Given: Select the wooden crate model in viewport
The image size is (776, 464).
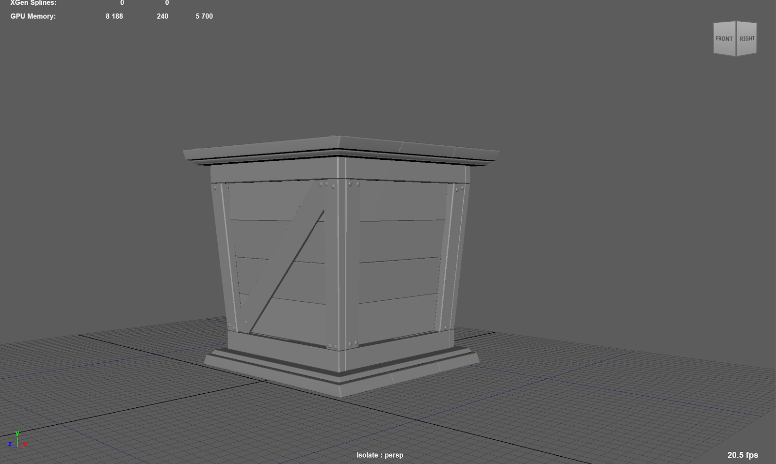Looking at the screenshot, I should coord(341,266).
